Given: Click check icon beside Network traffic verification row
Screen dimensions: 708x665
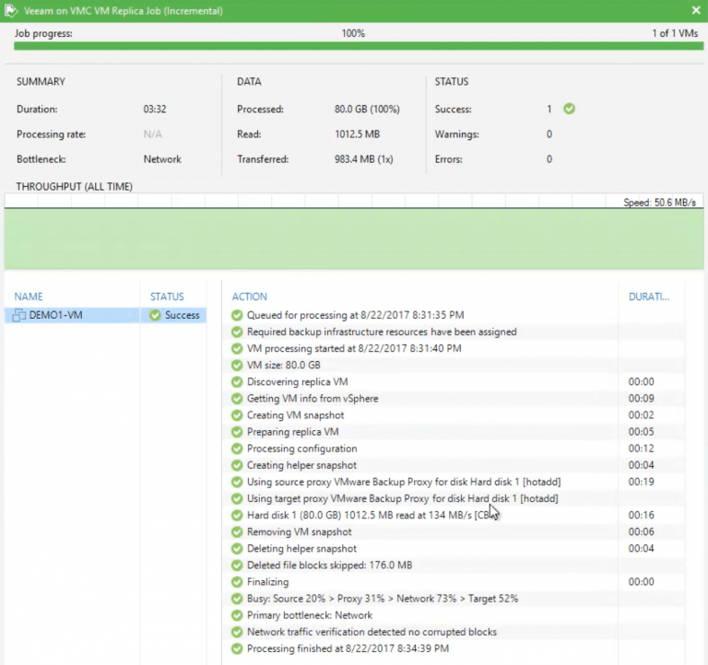Looking at the screenshot, I should pyautogui.click(x=237, y=632).
